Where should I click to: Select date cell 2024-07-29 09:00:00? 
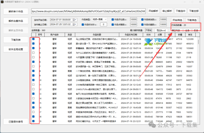click(131, 53)
